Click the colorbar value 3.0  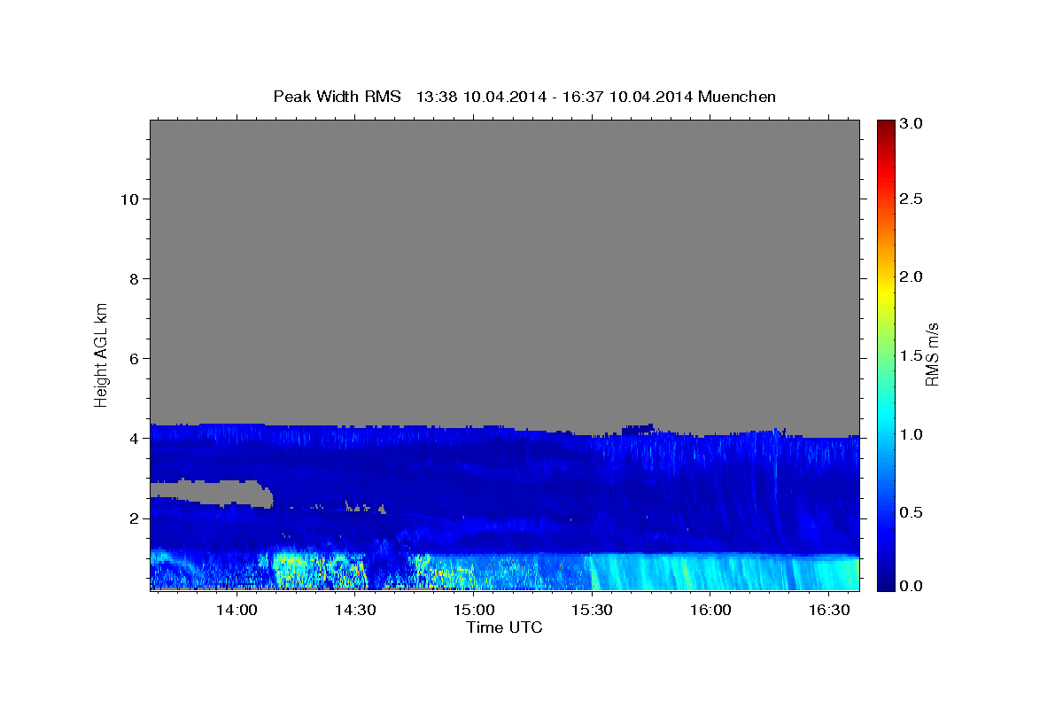912,123
